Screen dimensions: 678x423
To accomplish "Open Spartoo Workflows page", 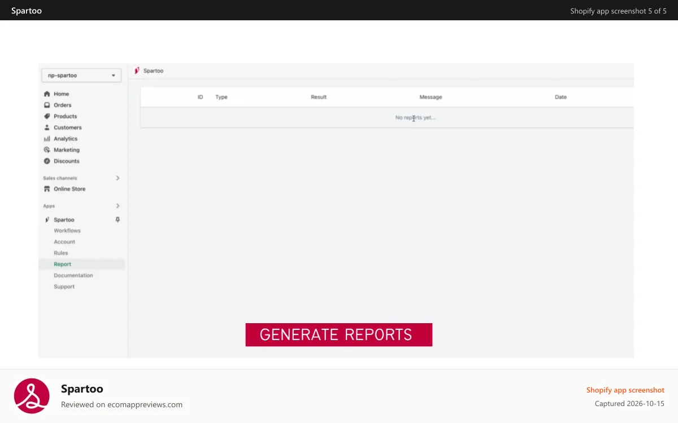I will tap(67, 231).
